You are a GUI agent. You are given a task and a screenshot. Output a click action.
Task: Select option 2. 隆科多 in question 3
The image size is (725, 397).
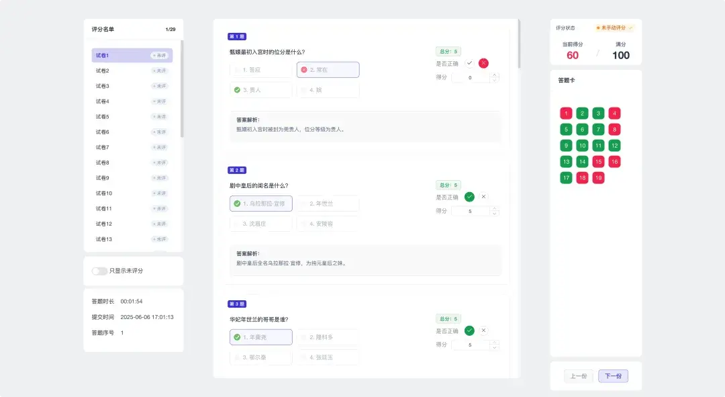click(328, 337)
